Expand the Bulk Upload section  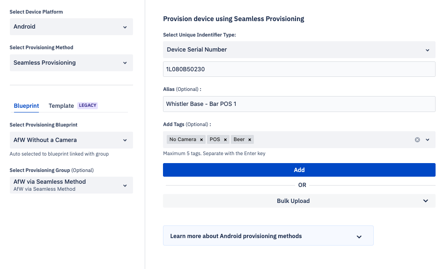click(299, 201)
